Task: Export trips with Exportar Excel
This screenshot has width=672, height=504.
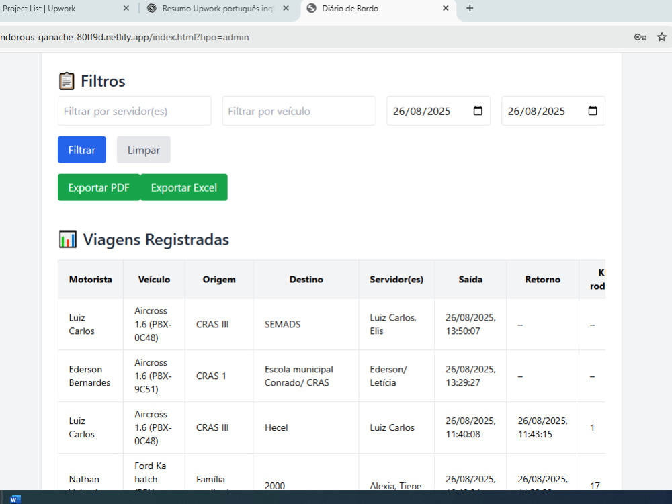Action: [184, 187]
